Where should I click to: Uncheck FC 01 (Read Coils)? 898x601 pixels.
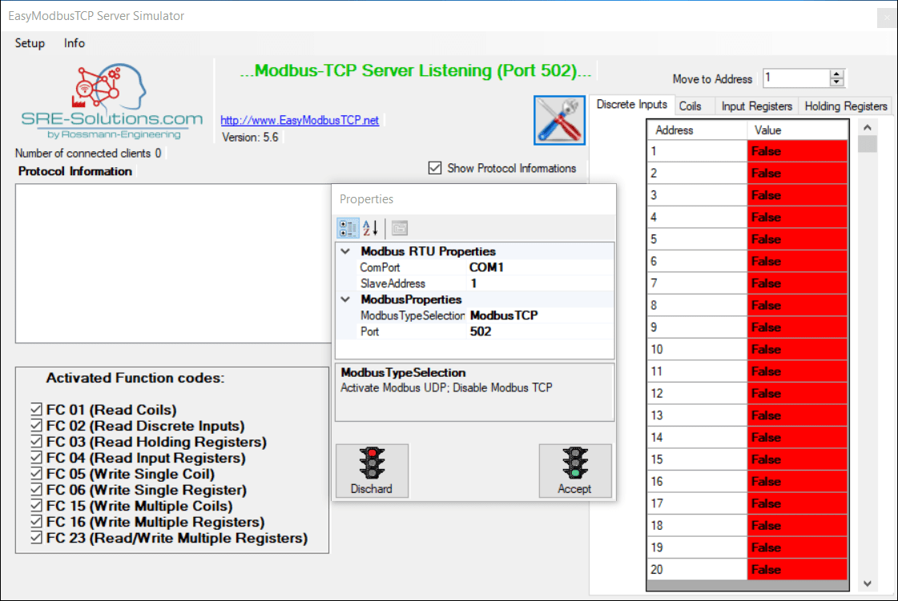36,409
